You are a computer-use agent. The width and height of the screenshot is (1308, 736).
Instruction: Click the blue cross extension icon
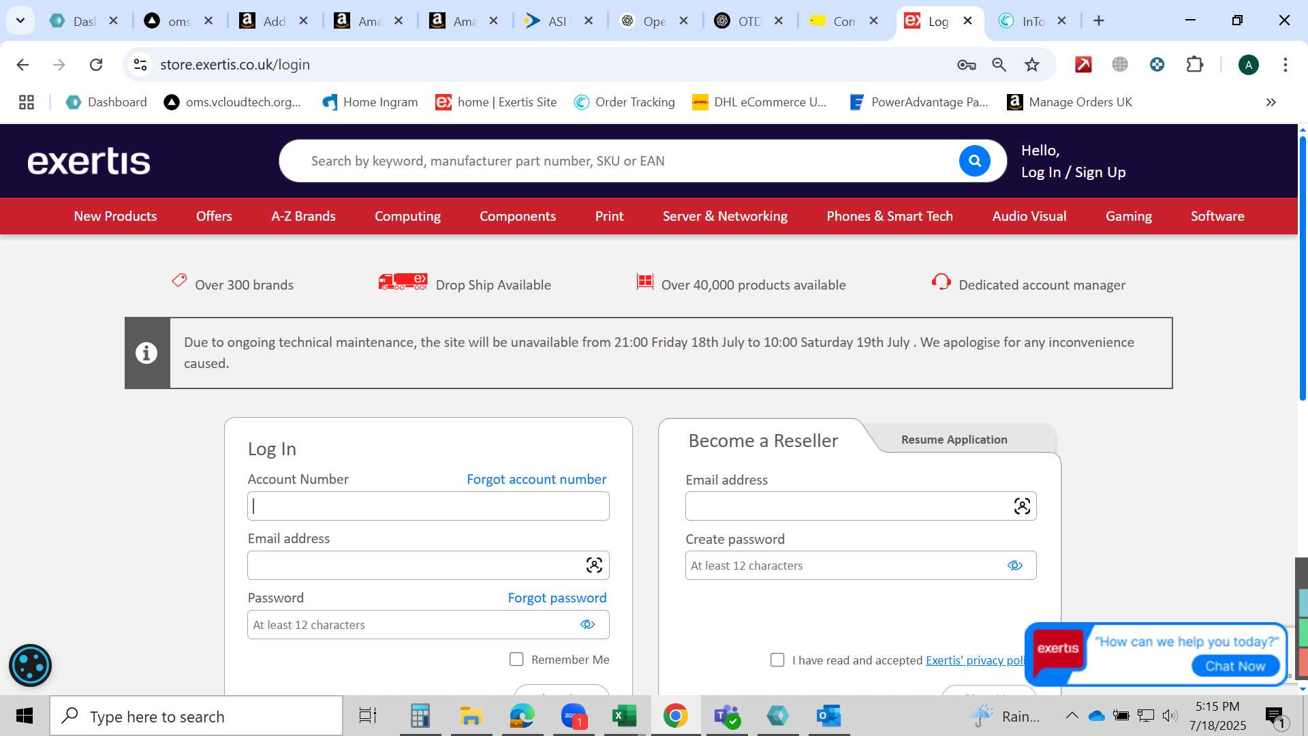coord(1157,65)
